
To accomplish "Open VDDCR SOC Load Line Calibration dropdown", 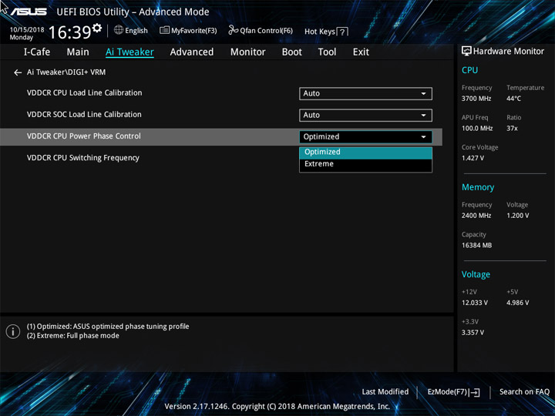I will point(365,116).
